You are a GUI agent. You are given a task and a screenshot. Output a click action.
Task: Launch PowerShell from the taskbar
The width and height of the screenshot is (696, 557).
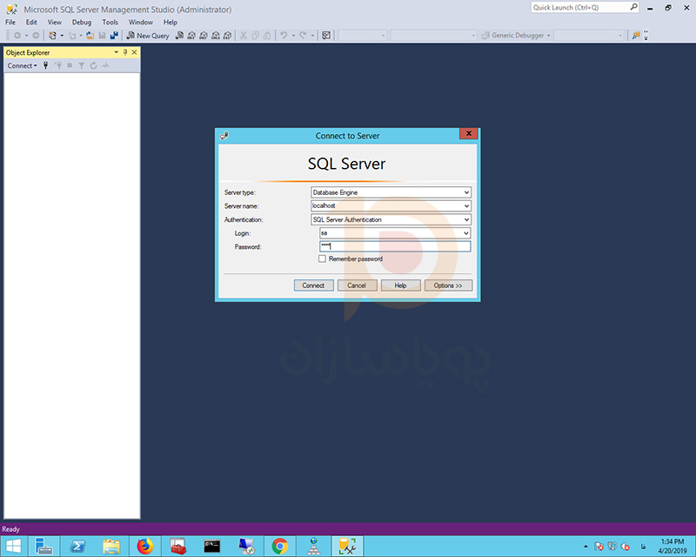pos(77,546)
